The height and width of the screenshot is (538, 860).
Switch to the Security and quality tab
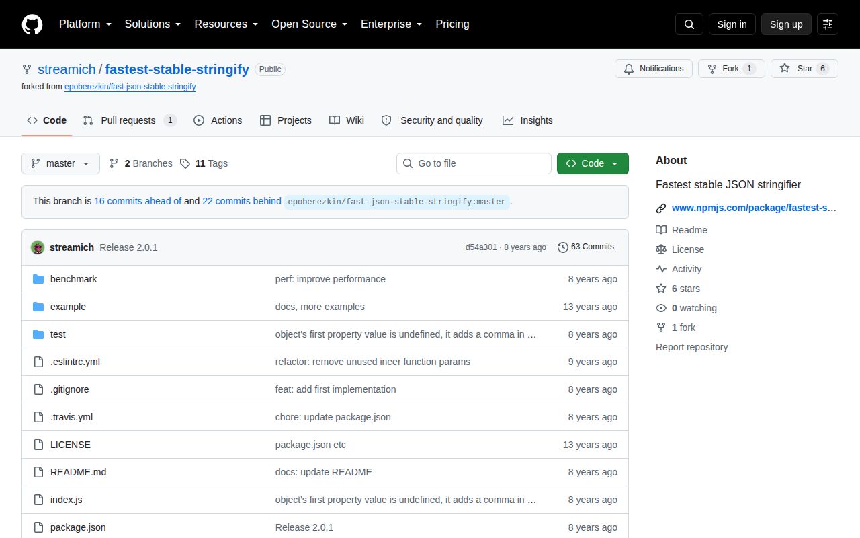tap(432, 120)
